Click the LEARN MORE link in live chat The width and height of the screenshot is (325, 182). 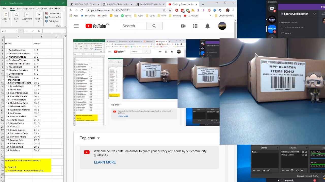point(105,162)
